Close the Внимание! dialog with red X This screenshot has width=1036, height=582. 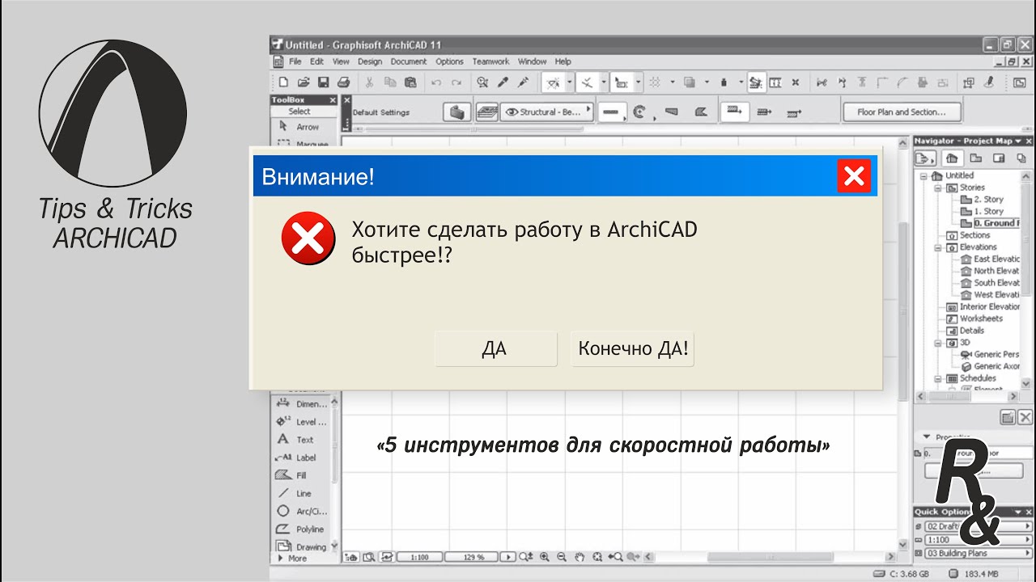click(854, 176)
